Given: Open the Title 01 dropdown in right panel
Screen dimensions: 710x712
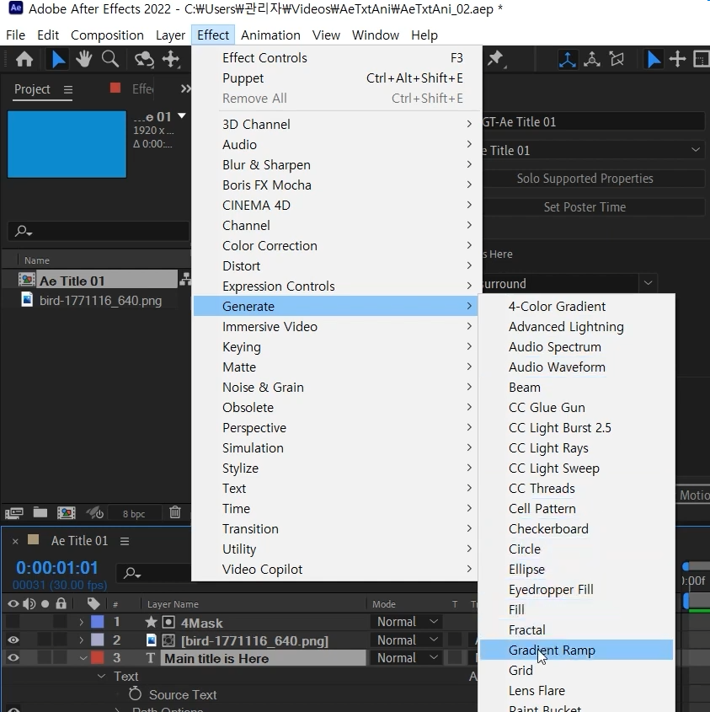Looking at the screenshot, I should (x=593, y=150).
